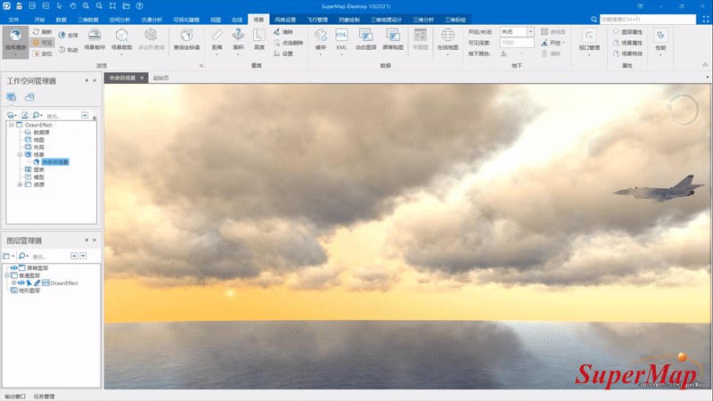
Task: Open the 开启/关闭 underground combo box
Action: (x=517, y=32)
